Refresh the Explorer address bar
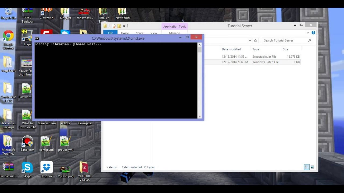 [x=256, y=40]
